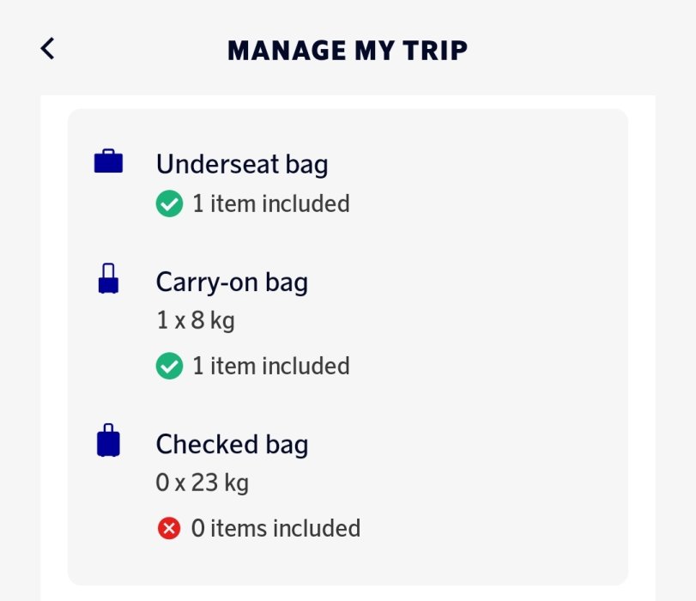696x601 pixels.
Task: Select the Carry-on bag heading
Action: 232,282
